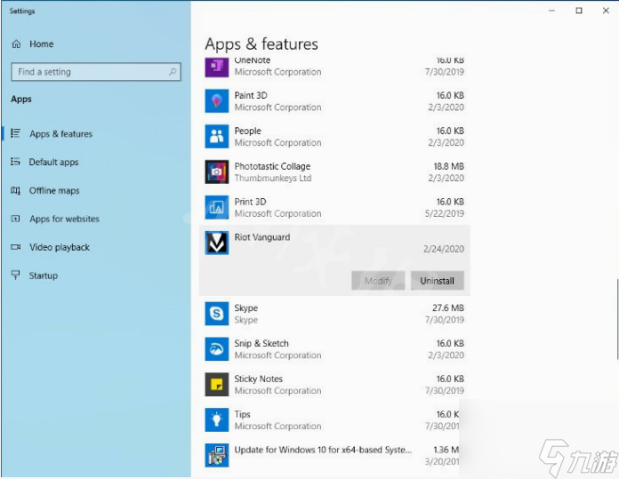The image size is (619, 479).
Task: Click the Video playback camera icon
Action: point(15,247)
